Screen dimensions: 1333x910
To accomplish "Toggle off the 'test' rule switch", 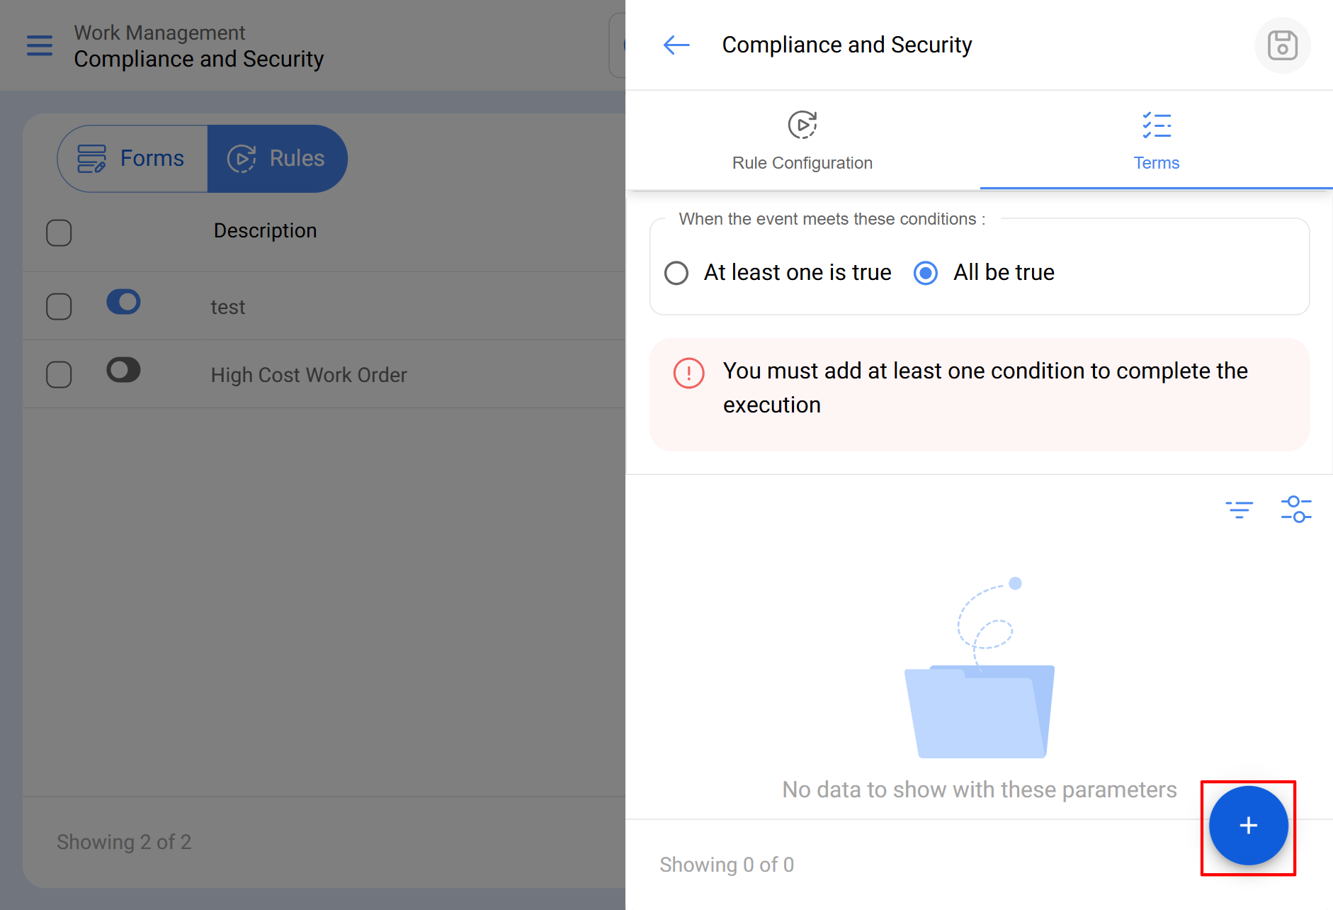I will (124, 302).
